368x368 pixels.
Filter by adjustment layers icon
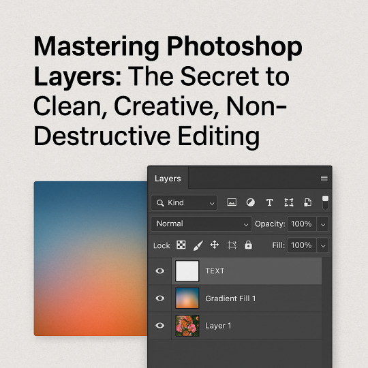[250, 202]
